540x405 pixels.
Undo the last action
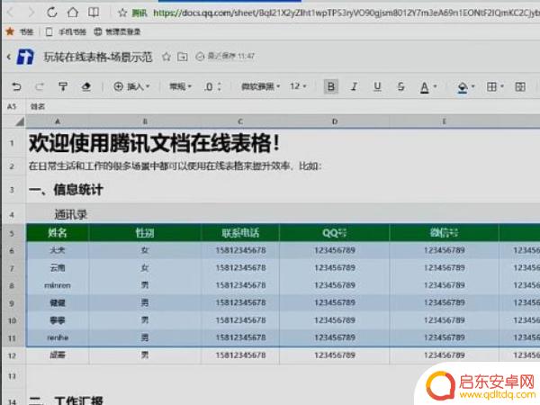pyautogui.click(x=16, y=86)
